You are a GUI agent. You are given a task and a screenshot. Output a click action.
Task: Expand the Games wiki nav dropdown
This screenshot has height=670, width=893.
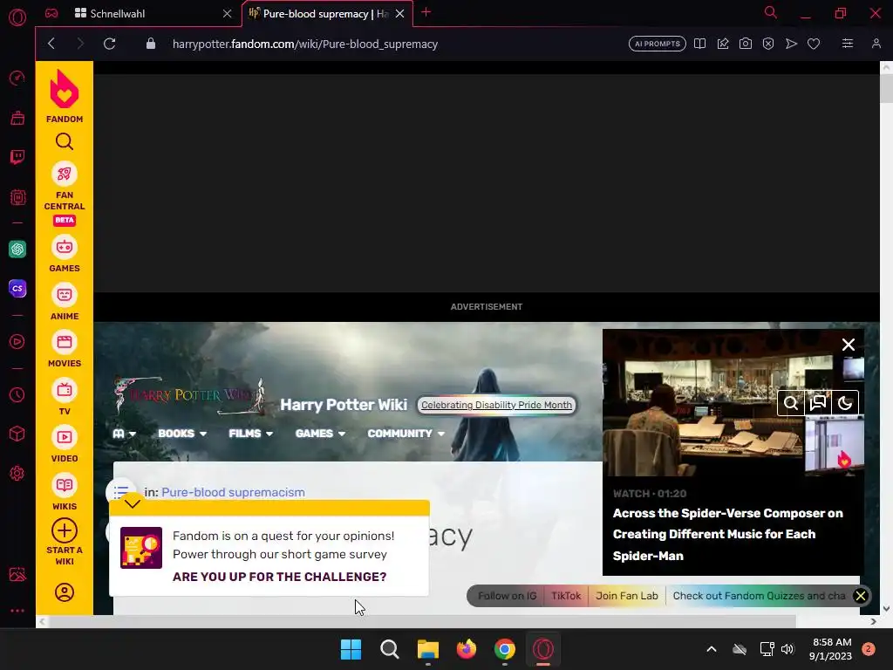320,434
